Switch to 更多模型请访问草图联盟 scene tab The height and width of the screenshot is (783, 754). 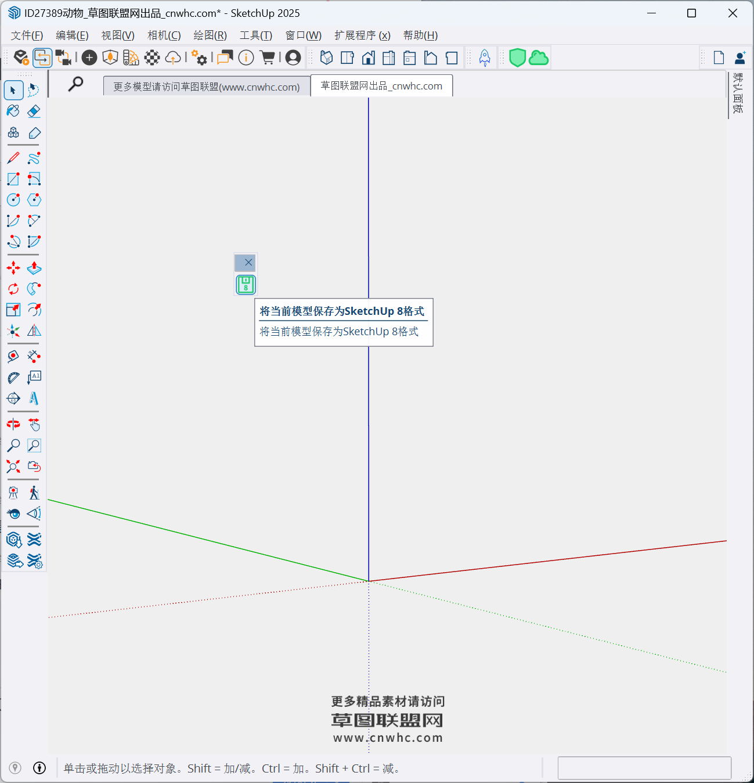click(x=206, y=87)
